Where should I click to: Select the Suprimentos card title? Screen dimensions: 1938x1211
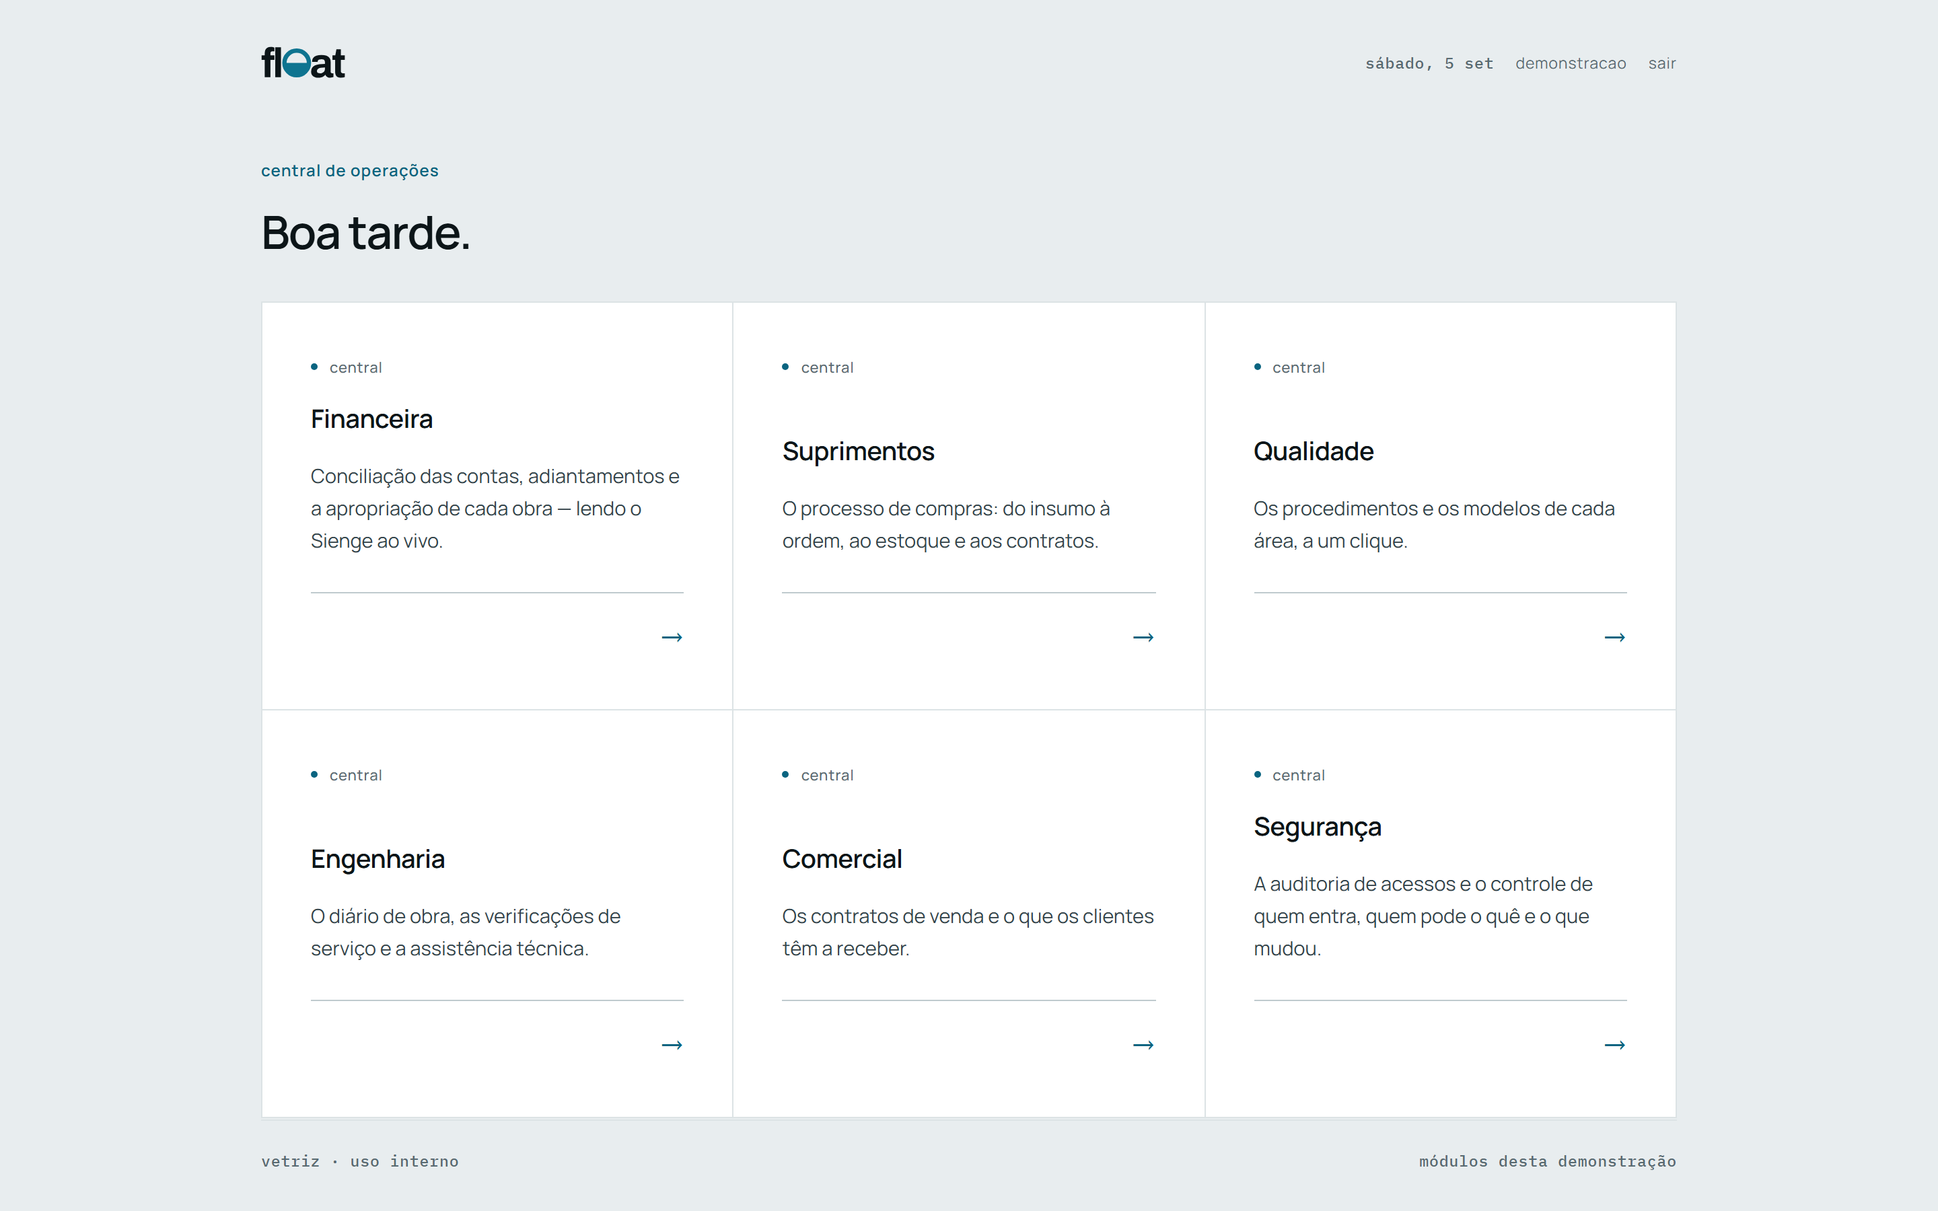(x=858, y=451)
